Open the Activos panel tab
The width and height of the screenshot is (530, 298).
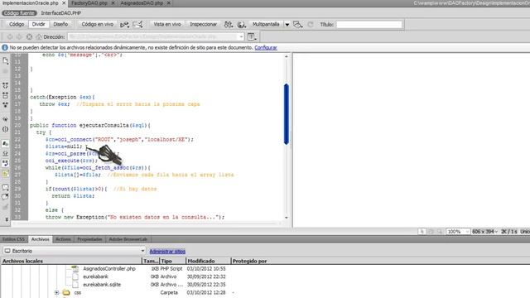[63, 239]
